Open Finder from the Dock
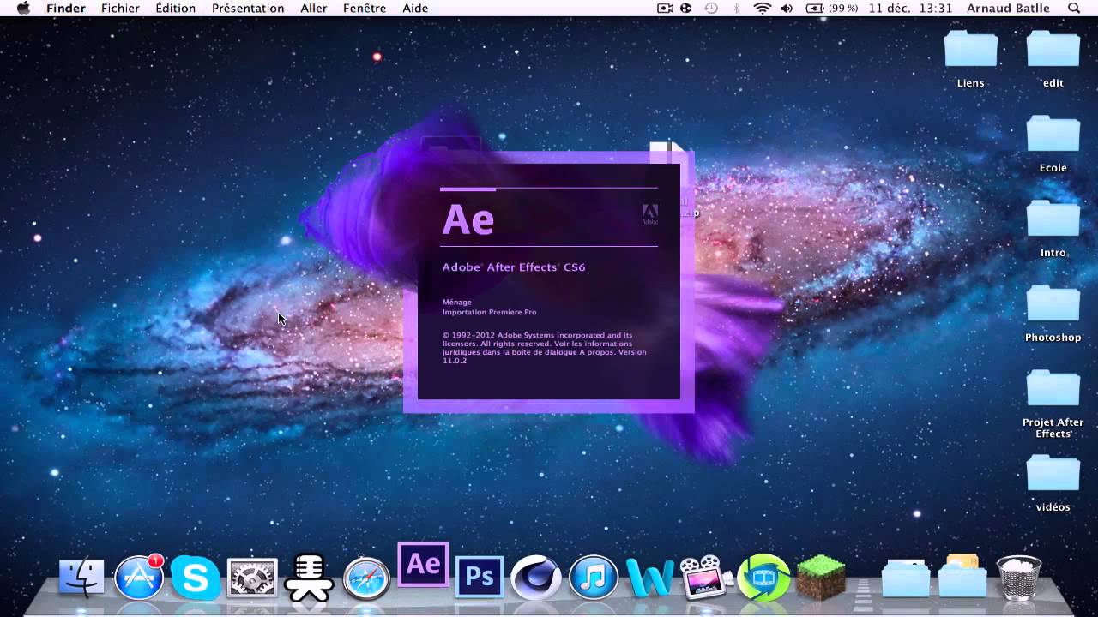This screenshot has height=617, width=1098. pos(81,578)
